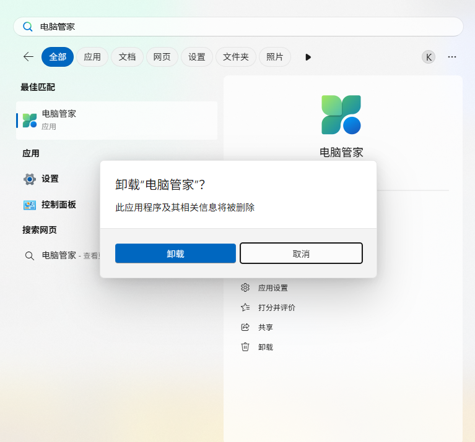Click the web search magnifier icon

29,256
